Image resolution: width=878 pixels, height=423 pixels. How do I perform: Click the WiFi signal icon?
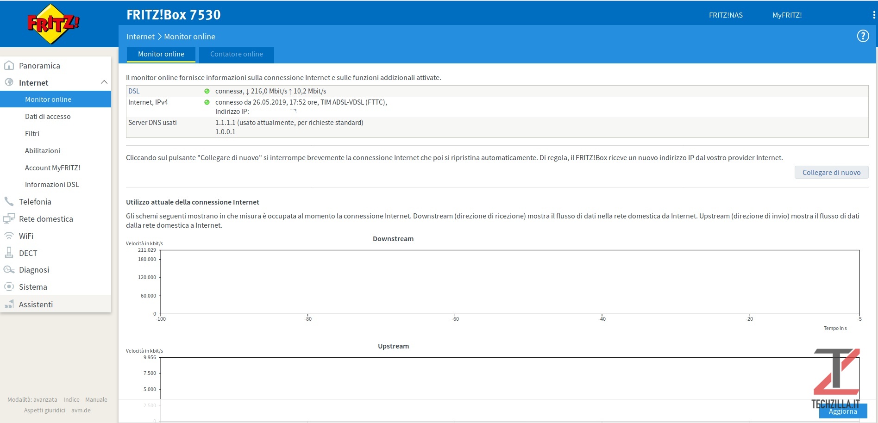tap(9, 236)
